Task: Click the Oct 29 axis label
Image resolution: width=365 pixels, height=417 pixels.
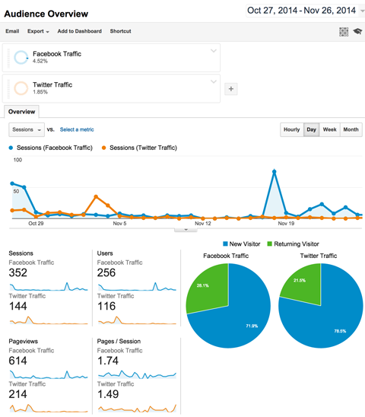Action: 36,224
